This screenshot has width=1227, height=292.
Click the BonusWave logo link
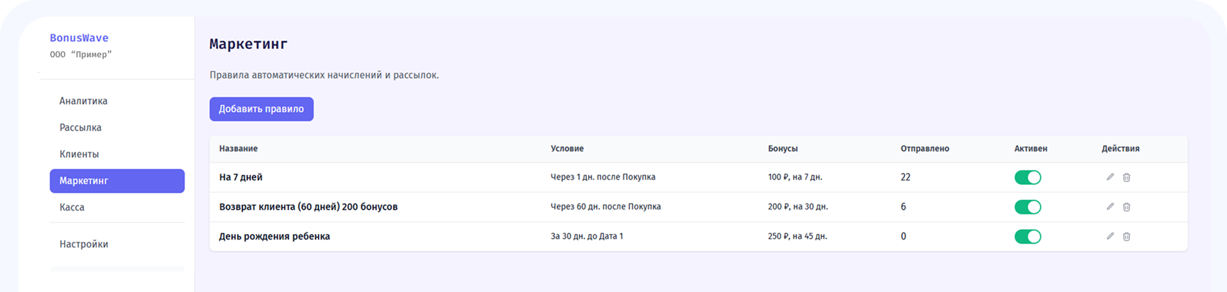[79, 38]
